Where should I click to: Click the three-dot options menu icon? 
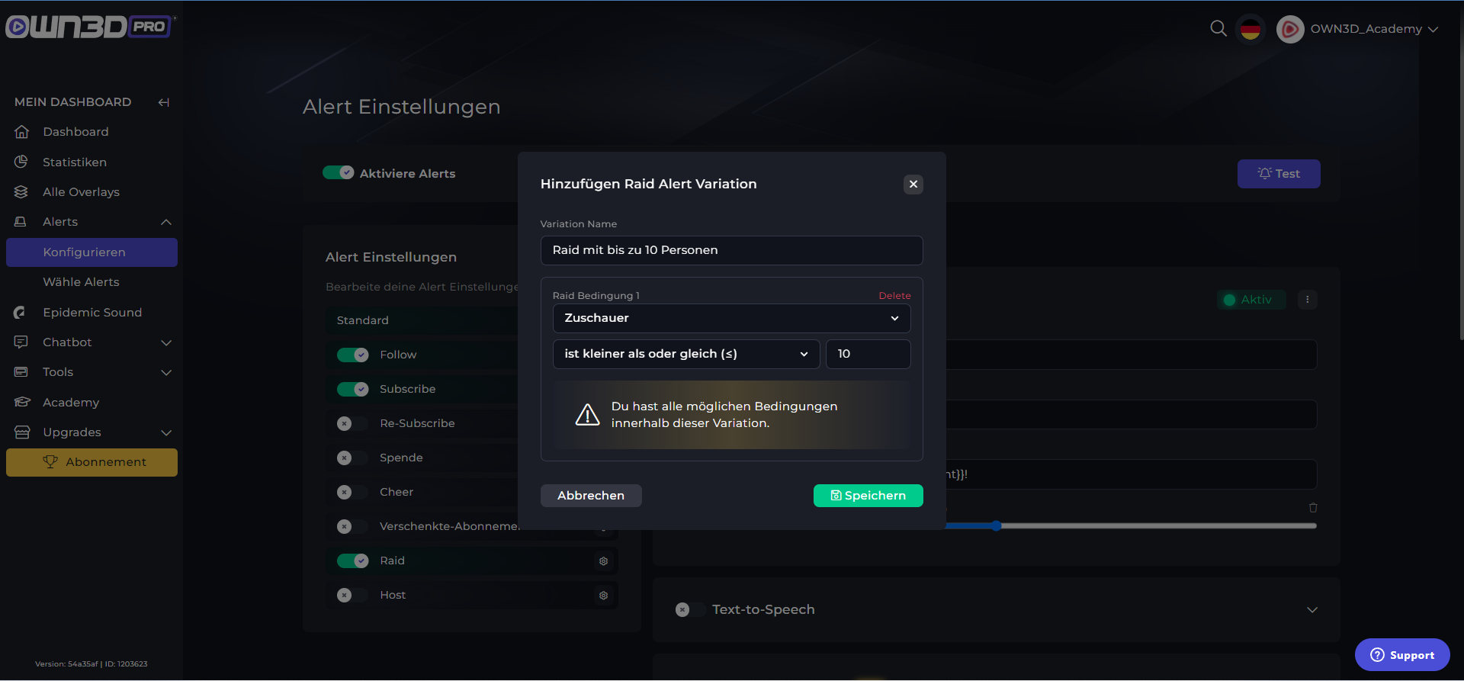tap(1307, 300)
